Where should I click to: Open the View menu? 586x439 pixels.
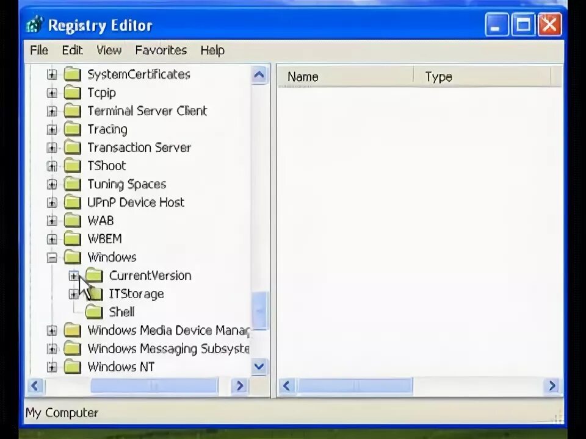tap(109, 50)
